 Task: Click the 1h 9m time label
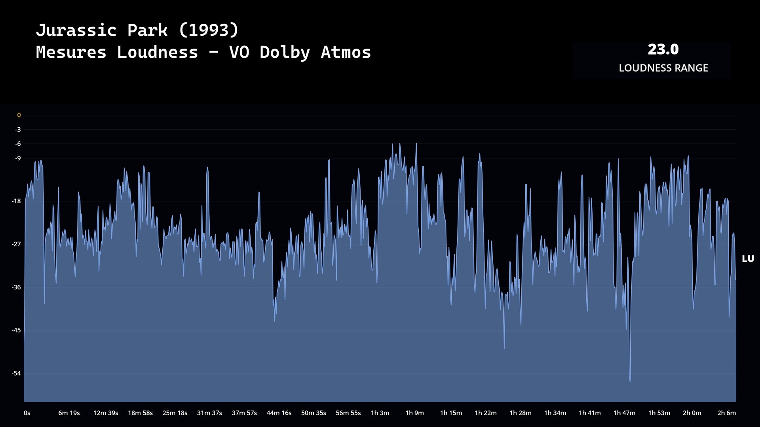pyautogui.click(x=414, y=413)
